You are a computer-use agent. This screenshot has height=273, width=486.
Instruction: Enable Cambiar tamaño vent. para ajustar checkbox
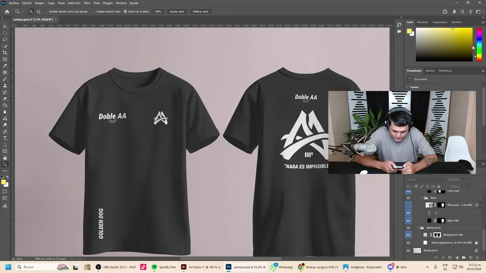point(46,11)
